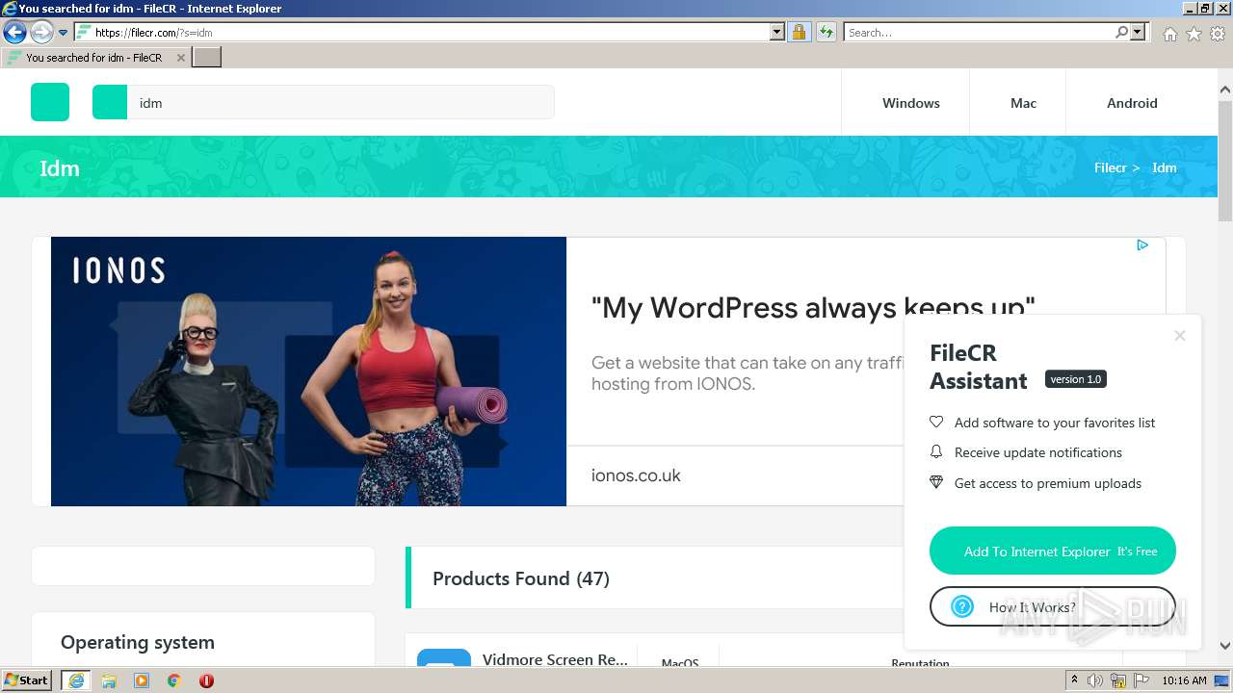Click the volume speaker tray icon

pos(1095,680)
